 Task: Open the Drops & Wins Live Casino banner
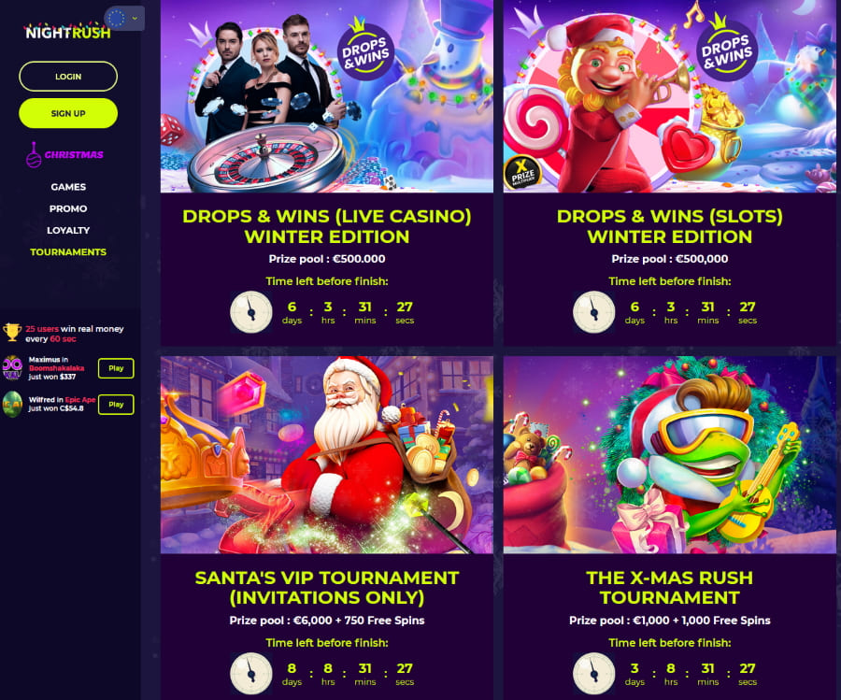click(x=327, y=96)
